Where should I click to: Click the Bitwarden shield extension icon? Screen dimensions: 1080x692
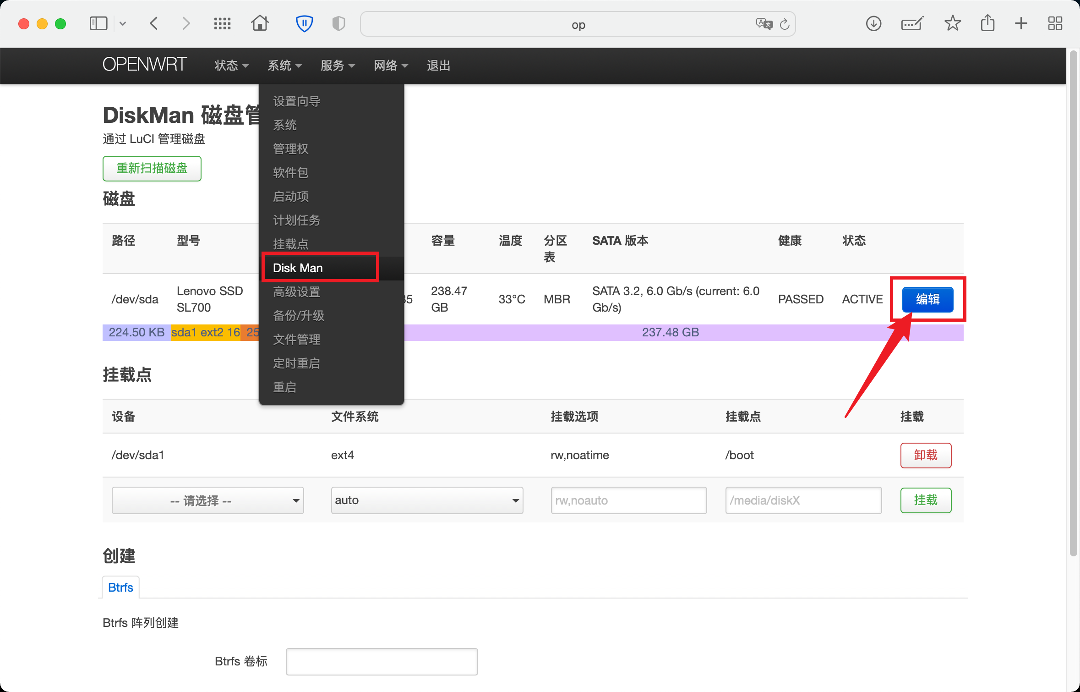coord(304,23)
